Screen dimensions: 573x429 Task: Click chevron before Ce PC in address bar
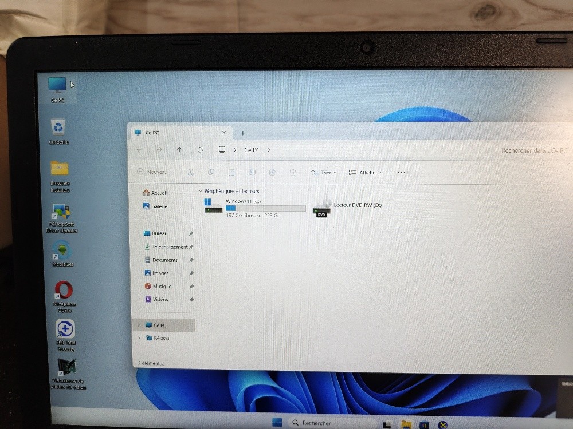click(235, 150)
